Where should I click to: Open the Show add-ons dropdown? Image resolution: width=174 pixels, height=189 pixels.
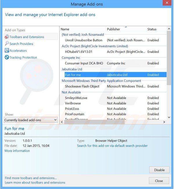[31, 120]
